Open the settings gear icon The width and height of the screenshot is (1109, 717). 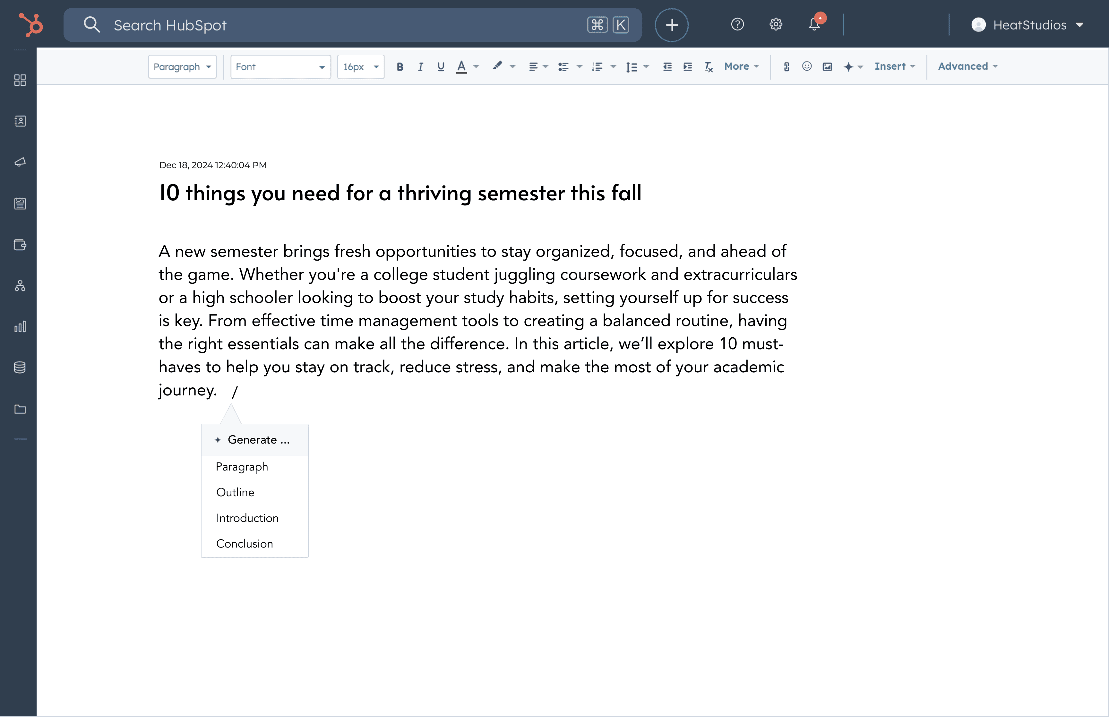tap(776, 24)
